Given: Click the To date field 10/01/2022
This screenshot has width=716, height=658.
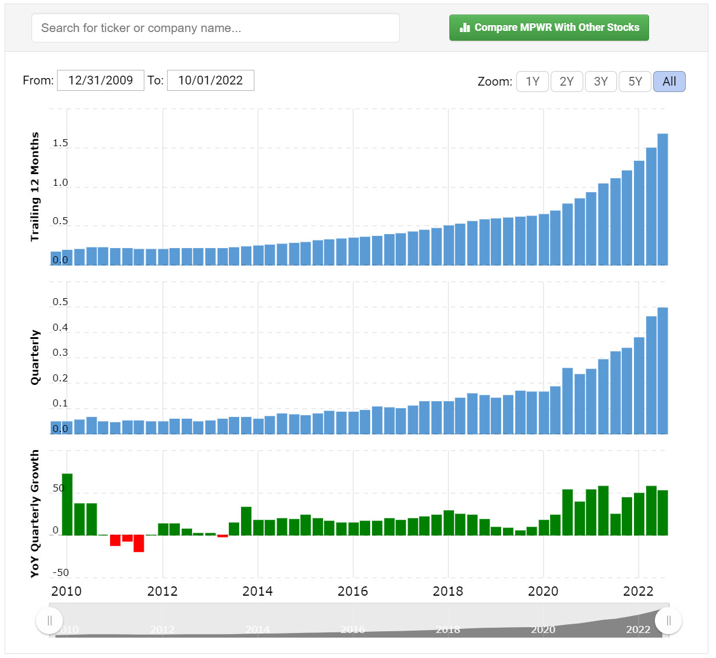Looking at the screenshot, I should coord(211,80).
